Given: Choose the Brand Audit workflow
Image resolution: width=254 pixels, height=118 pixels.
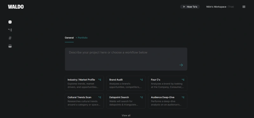Looking at the screenshot, I should click(126, 83).
